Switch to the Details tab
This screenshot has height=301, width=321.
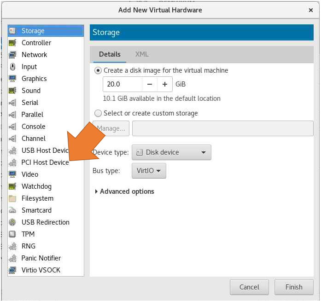click(110, 54)
